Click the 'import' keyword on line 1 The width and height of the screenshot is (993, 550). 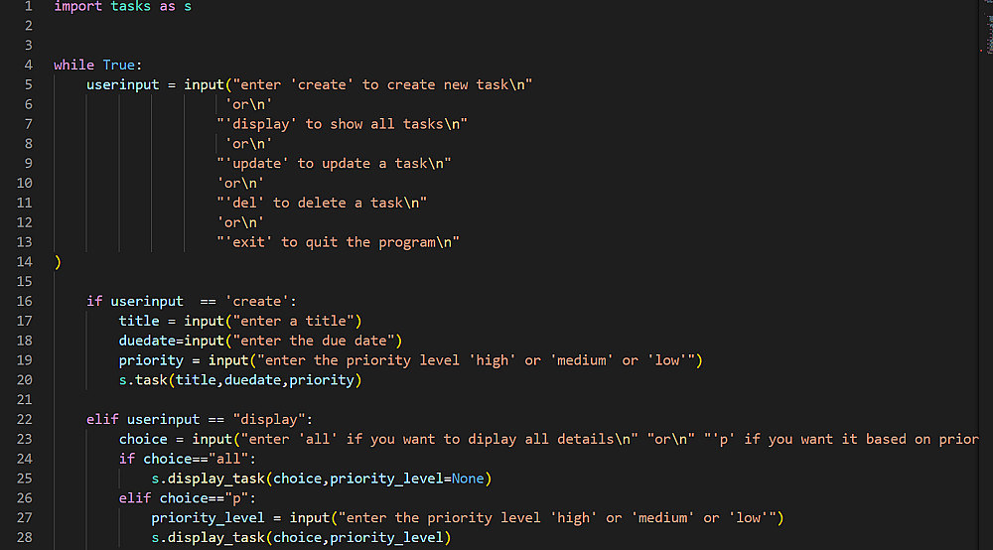77,6
